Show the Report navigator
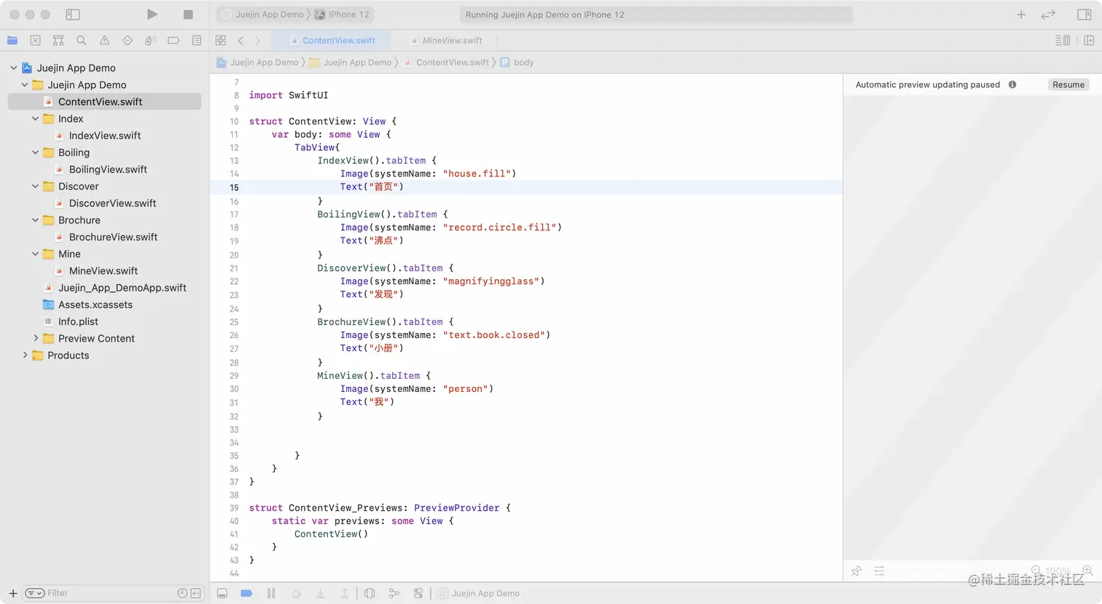 pos(197,41)
